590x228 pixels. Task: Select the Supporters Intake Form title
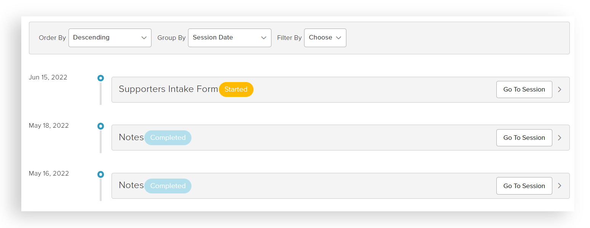[168, 89]
